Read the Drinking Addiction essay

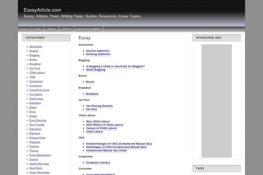(98, 54)
